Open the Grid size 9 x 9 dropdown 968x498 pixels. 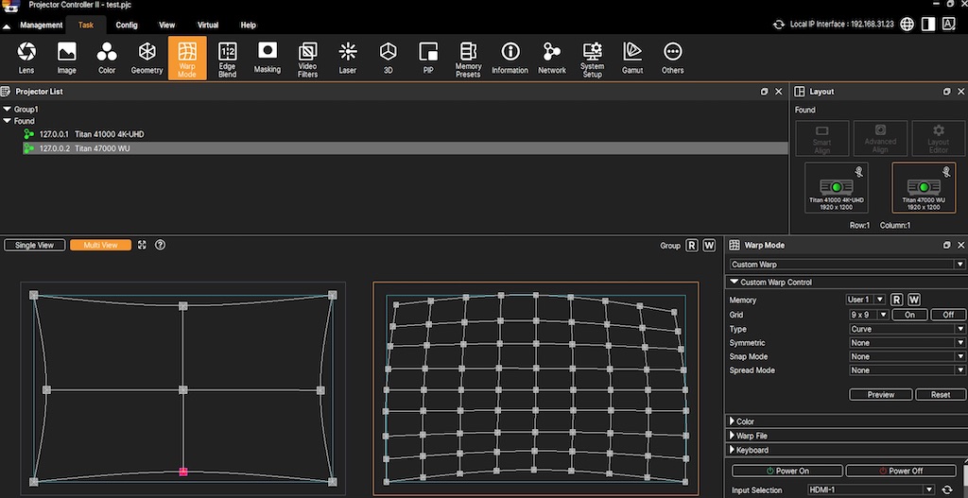(x=869, y=315)
